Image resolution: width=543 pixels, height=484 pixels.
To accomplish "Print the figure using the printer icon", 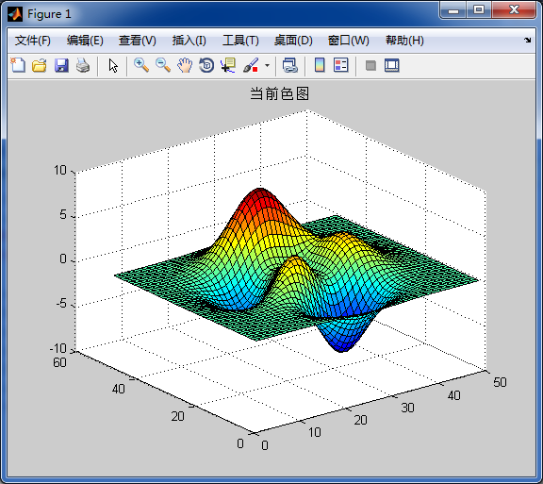I will (83, 65).
